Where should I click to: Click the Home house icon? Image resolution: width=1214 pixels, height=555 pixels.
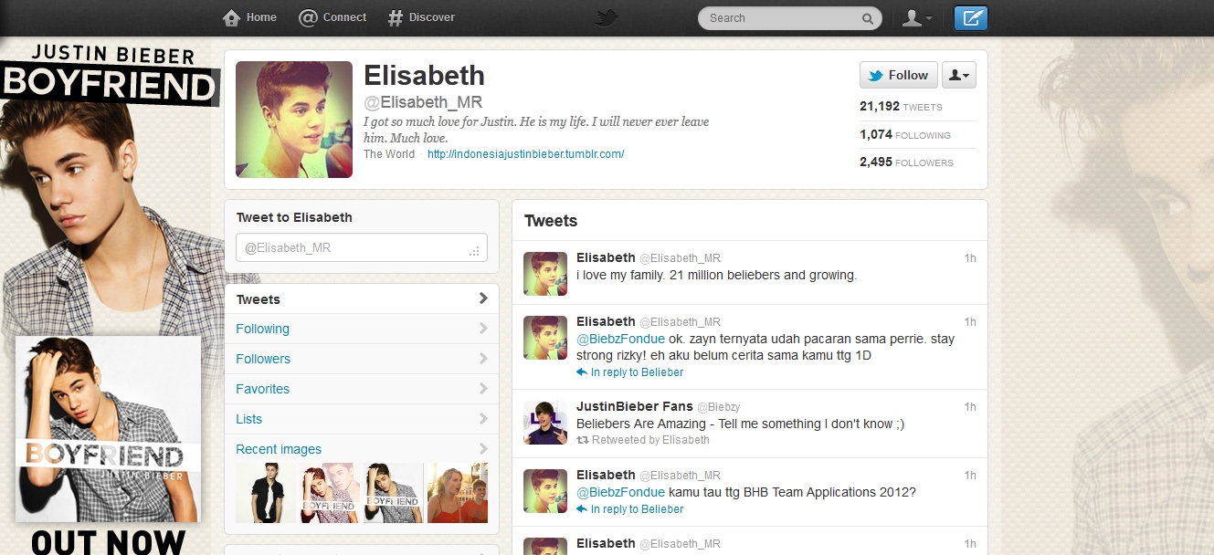click(x=232, y=17)
